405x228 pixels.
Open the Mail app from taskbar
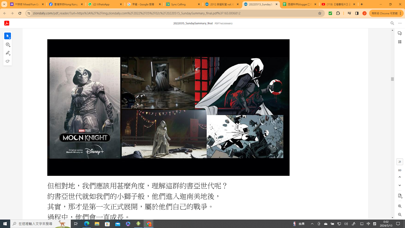(x=118, y=224)
